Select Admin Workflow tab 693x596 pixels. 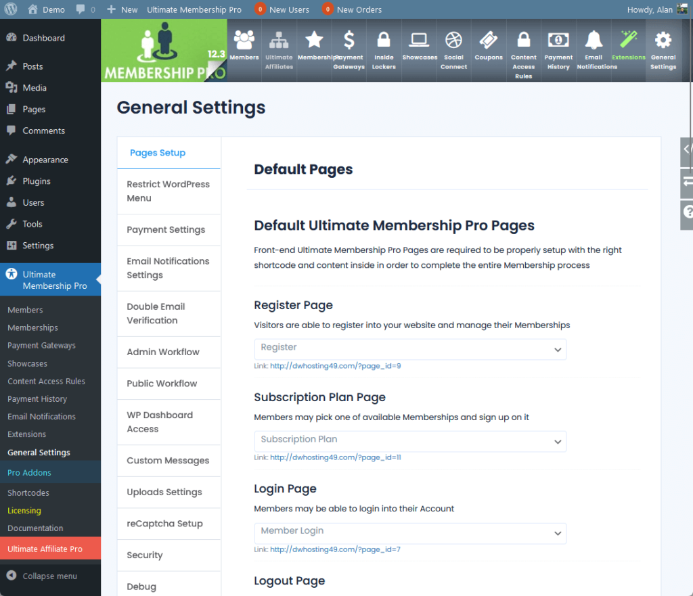click(x=169, y=352)
